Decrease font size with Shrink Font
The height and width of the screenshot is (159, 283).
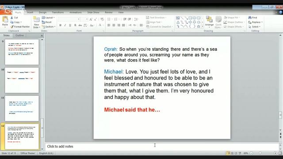[96, 19]
